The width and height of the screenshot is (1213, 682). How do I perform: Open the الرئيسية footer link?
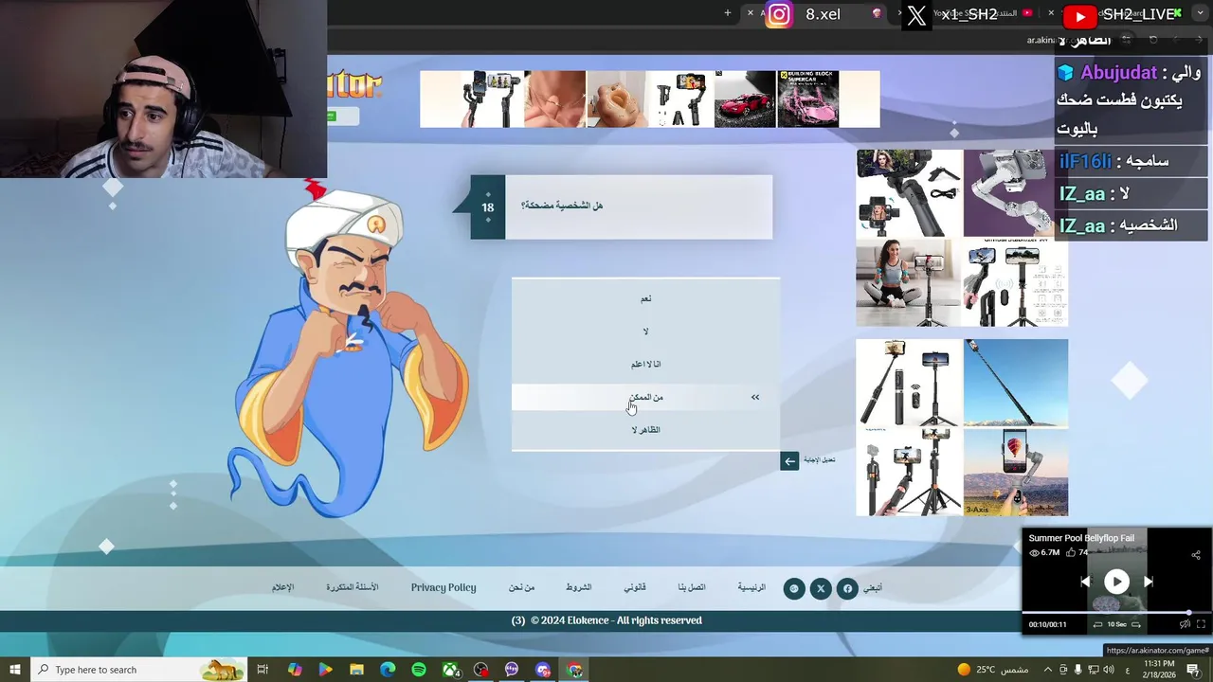point(751,587)
